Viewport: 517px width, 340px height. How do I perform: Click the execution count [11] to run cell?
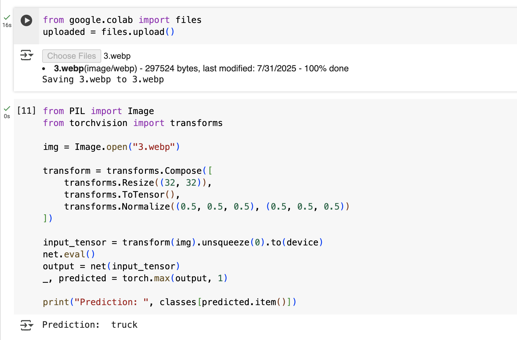(x=26, y=111)
